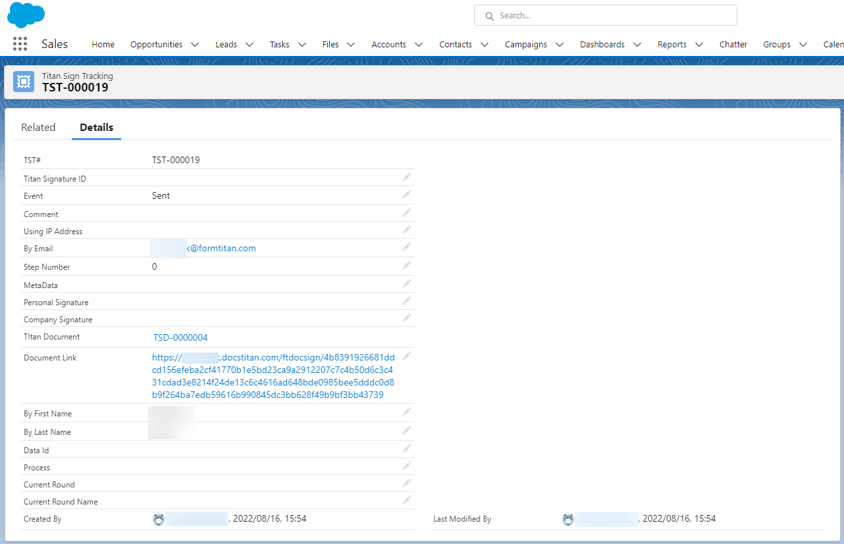Open the Reports menu dropdown arrow
Screen dimensions: 844x544
[x=699, y=45]
